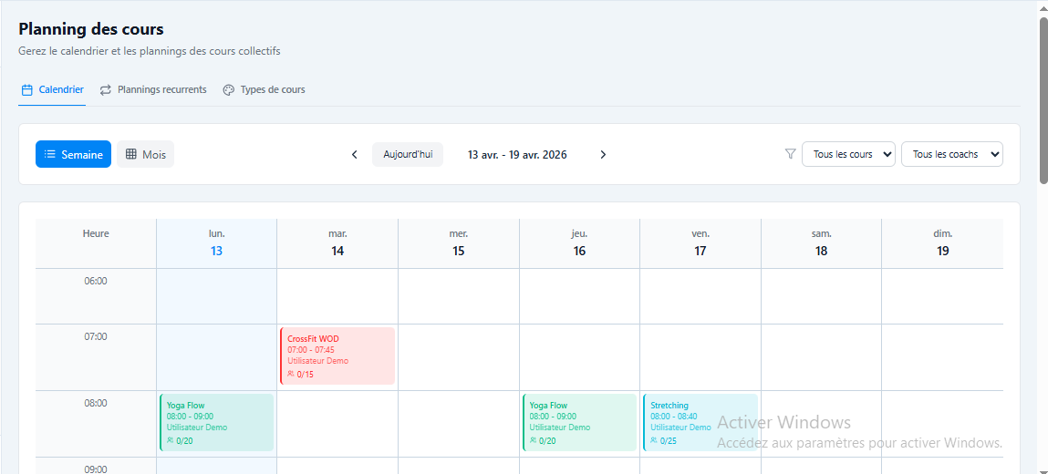Switch to Plannings recurrents tab
The height and width of the screenshot is (474, 1048).
153,89
